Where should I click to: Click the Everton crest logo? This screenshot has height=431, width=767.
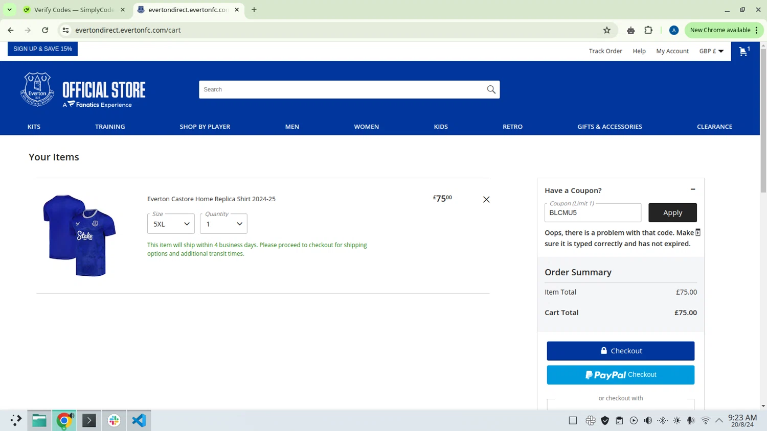37,89
